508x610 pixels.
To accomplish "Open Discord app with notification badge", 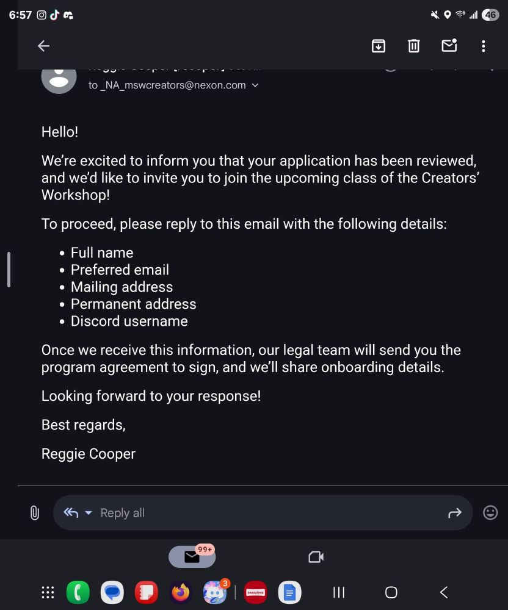I will [x=215, y=592].
